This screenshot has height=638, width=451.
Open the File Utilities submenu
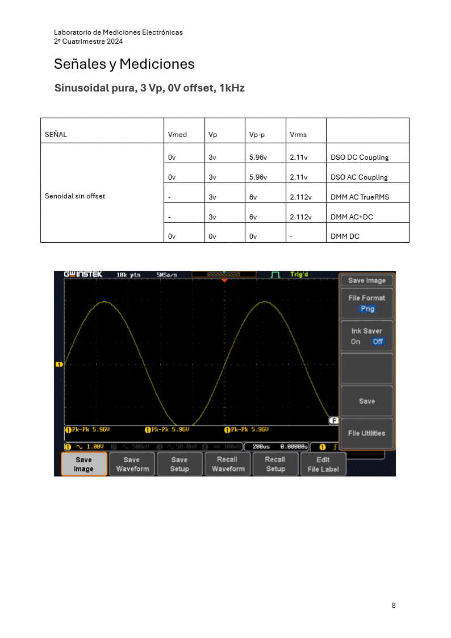[366, 433]
